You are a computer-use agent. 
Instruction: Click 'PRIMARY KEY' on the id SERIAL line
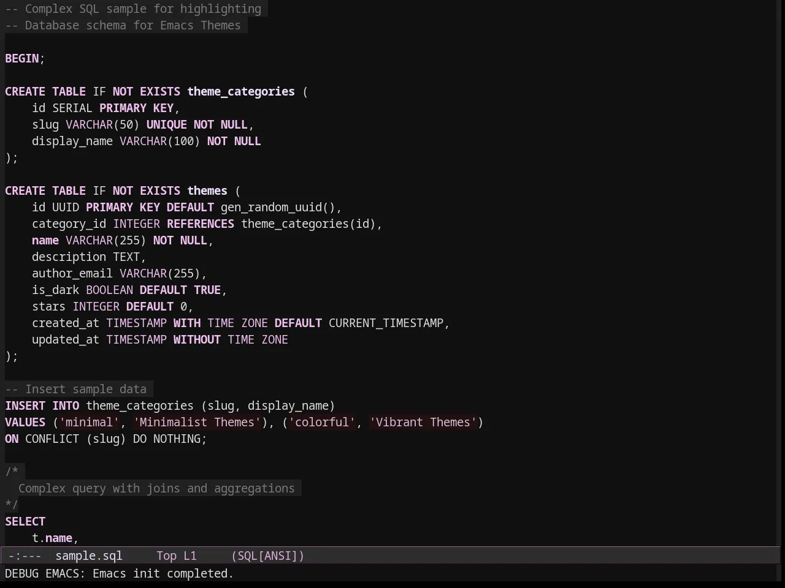point(136,108)
